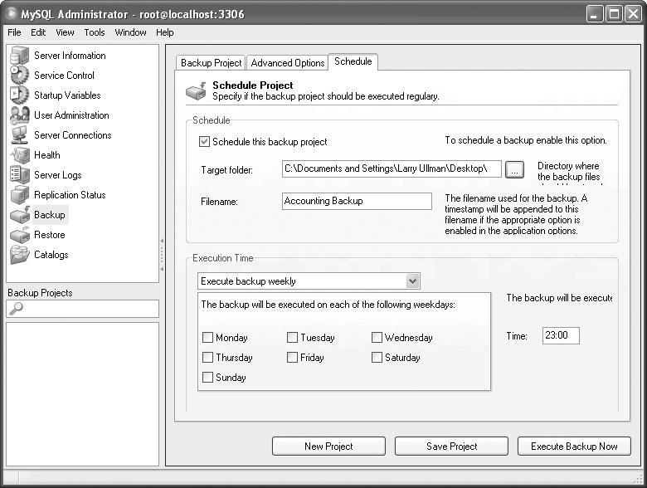The height and width of the screenshot is (488, 647).
Task: Click the Schedule Project header drive icon
Action: click(196, 90)
